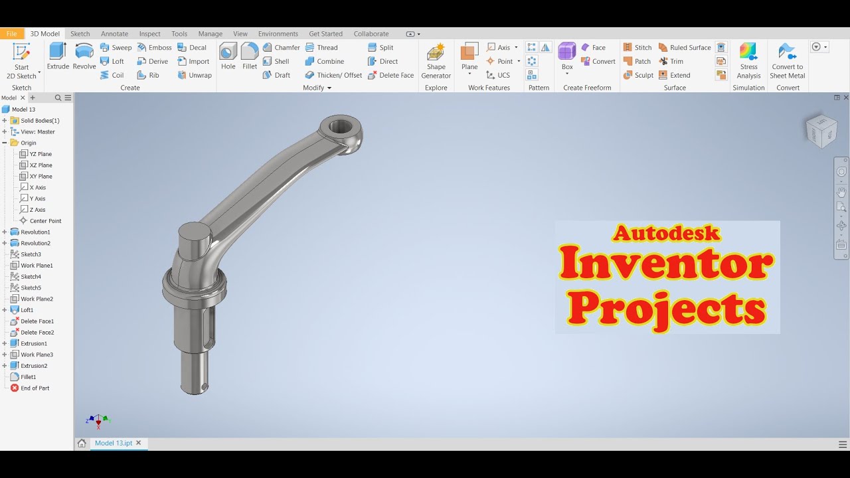Collapse the Origin folder
This screenshot has width=850, height=478.
5,143
